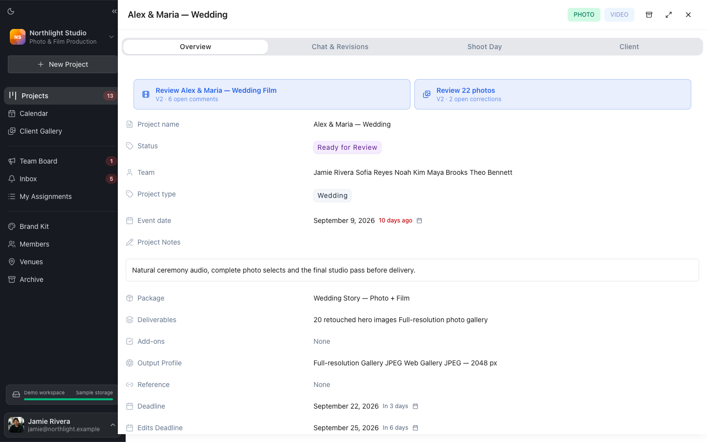Click the archive box icon in header
The image size is (707, 442).
coord(649,15)
